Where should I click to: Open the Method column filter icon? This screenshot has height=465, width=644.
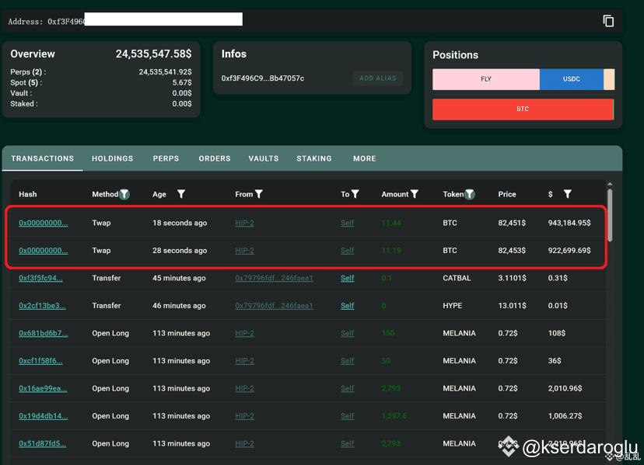(x=124, y=194)
